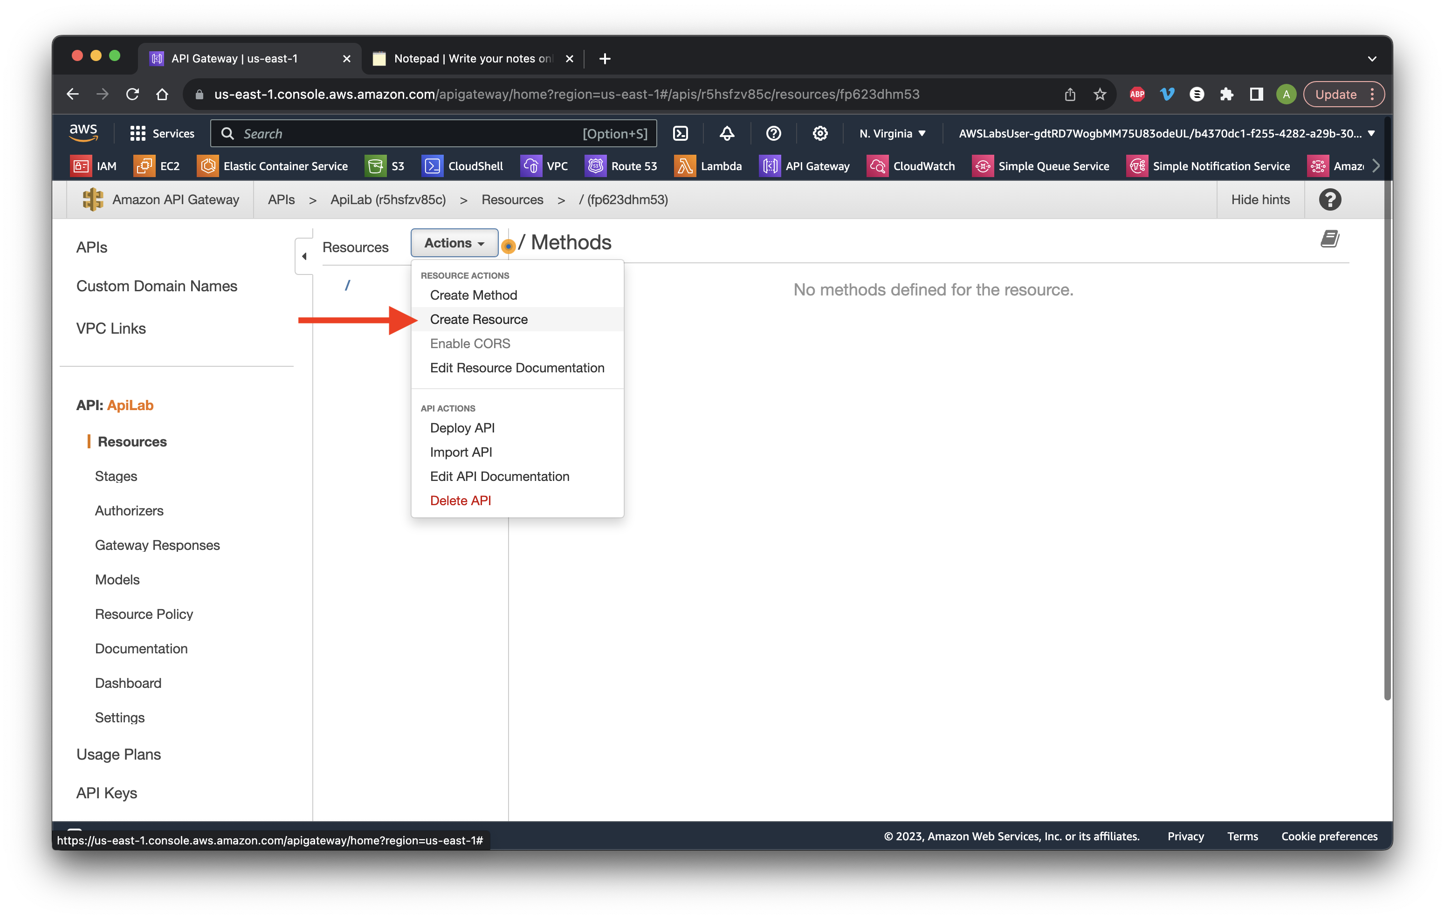This screenshot has height=919, width=1445.
Task: Collapse the resources side panel arrow
Action: [x=304, y=256]
